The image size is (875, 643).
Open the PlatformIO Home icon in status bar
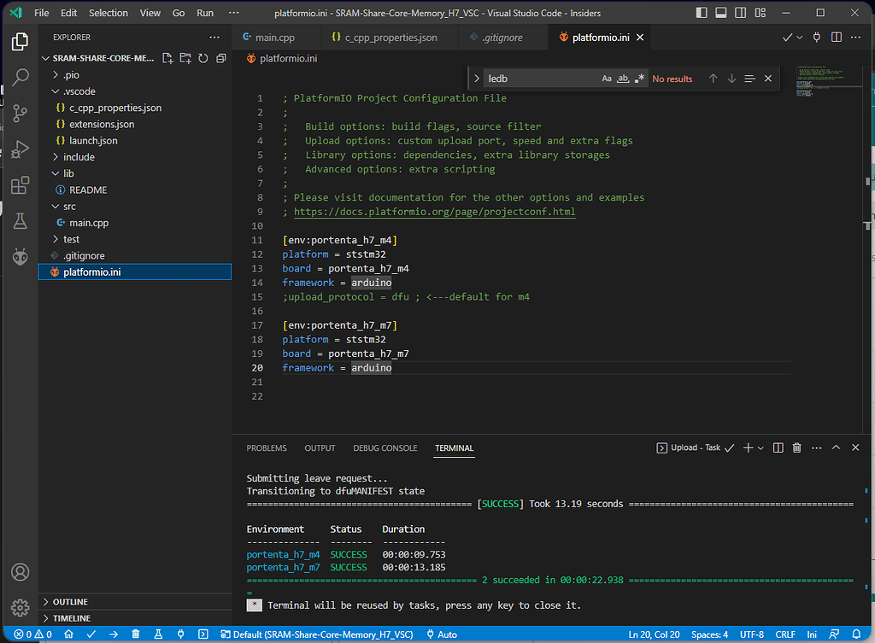(x=69, y=636)
